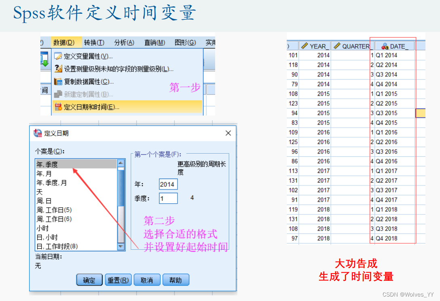Select 年, 季度 in the case list
440x301 pixels.
(x=76, y=164)
